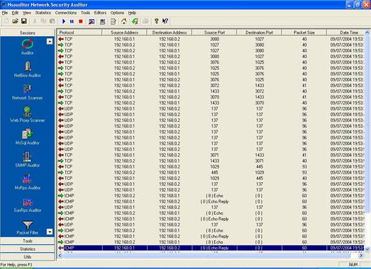Stop capture with the red stop button
371x269 pixels.
[x=81, y=21]
